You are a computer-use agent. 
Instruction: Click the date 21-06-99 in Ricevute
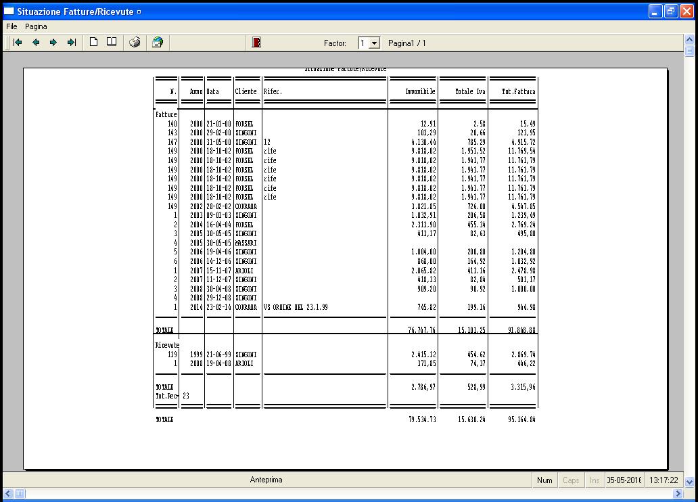218,355
